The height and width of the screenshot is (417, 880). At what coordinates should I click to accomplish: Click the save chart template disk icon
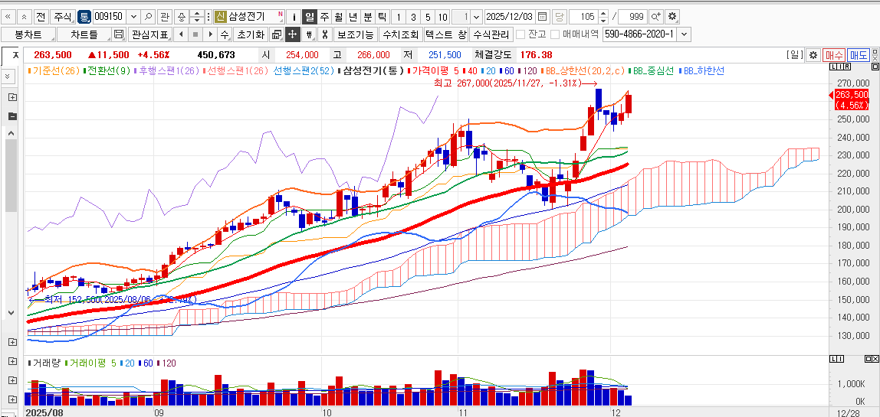pos(118,34)
